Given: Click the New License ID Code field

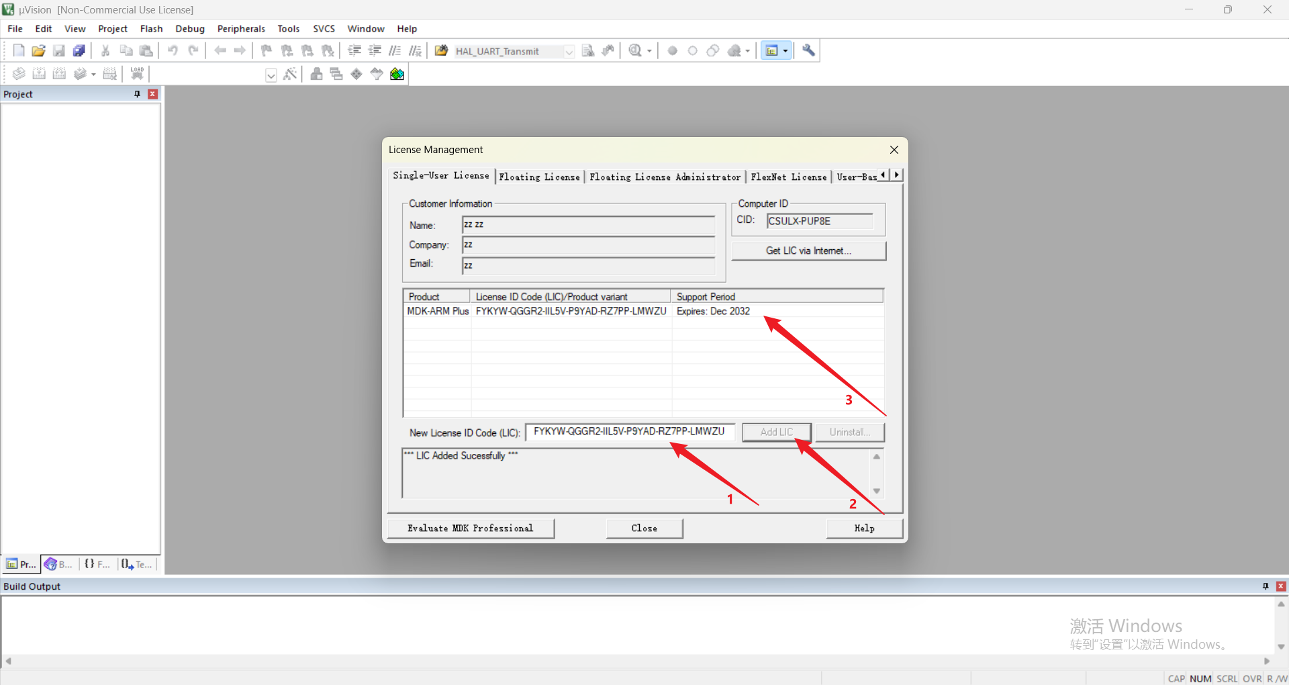Looking at the screenshot, I should point(630,431).
